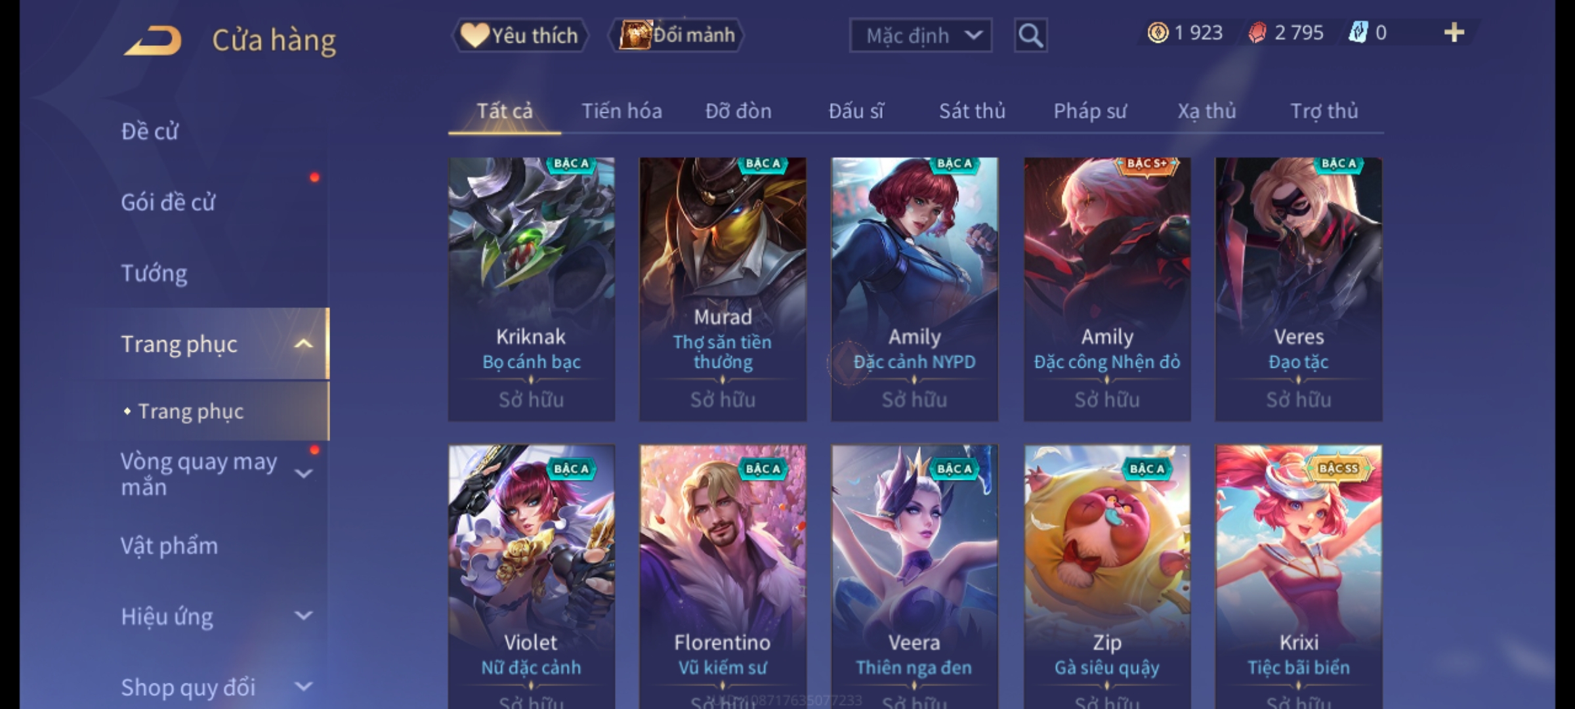Go to Gói đề cử menu
This screenshot has width=1575, height=709.
168,202
